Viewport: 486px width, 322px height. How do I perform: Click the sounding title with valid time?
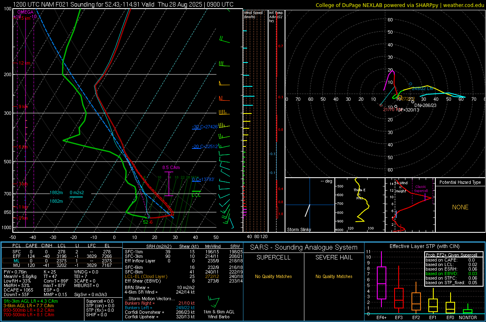click(123, 5)
